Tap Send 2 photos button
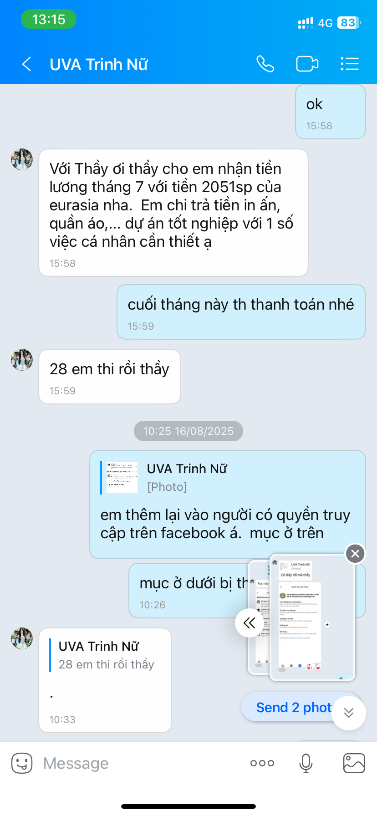This screenshot has width=377, height=816. click(x=294, y=707)
